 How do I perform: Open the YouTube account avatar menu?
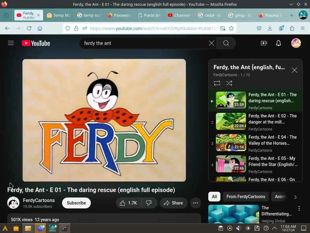[296, 43]
